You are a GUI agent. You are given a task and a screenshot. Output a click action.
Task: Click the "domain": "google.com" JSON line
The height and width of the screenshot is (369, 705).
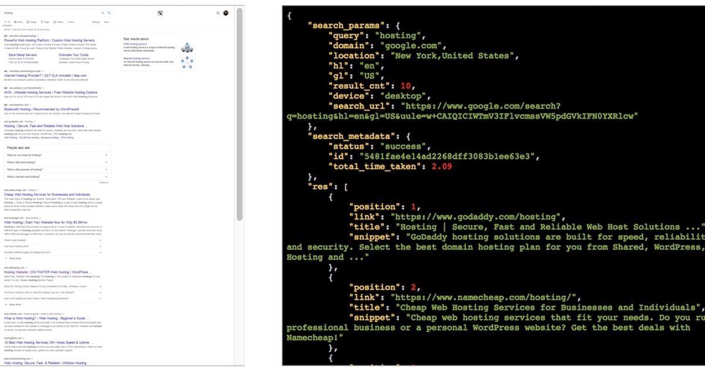tap(388, 45)
